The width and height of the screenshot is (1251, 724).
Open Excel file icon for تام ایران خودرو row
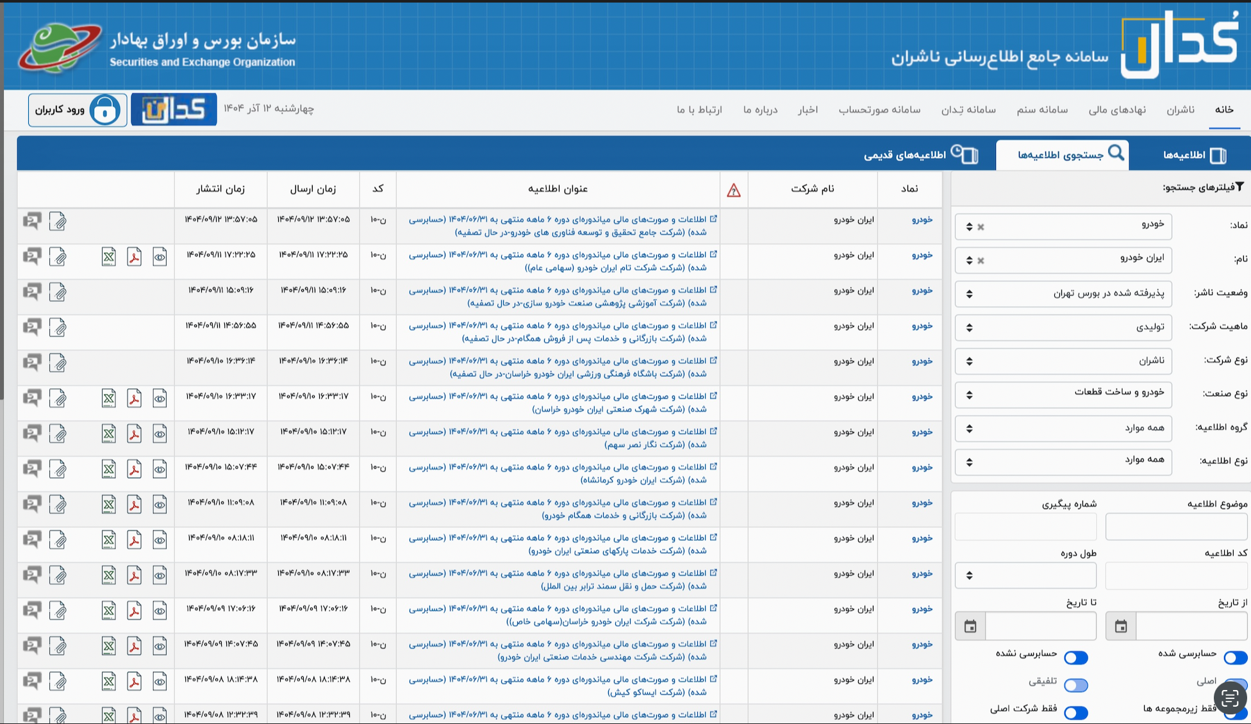(x=109, y=258)
